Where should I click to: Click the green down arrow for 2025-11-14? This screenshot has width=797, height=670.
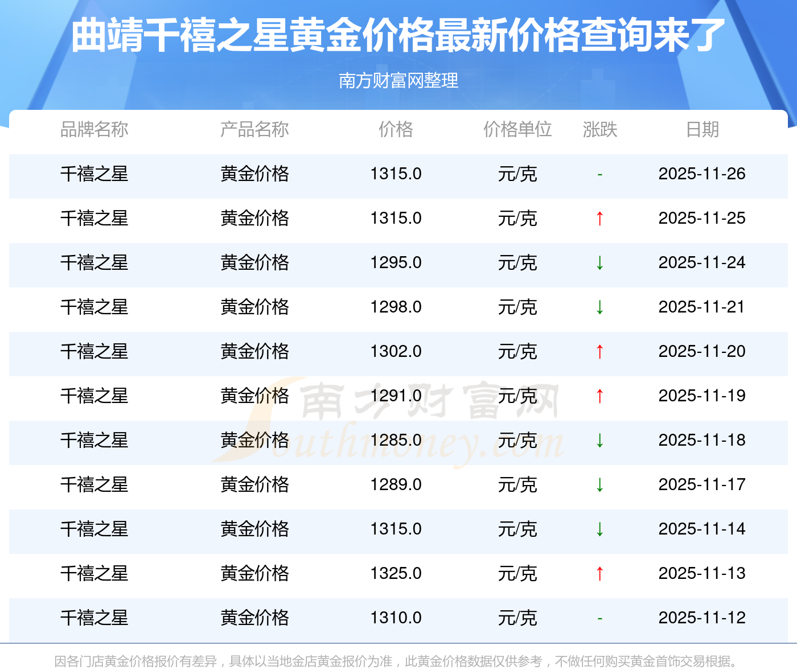pyautogui.click(x=599, y=529)
